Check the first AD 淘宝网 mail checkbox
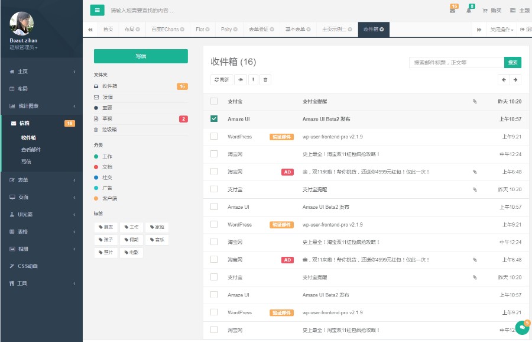The image size is (532, 342). (214, 172)
